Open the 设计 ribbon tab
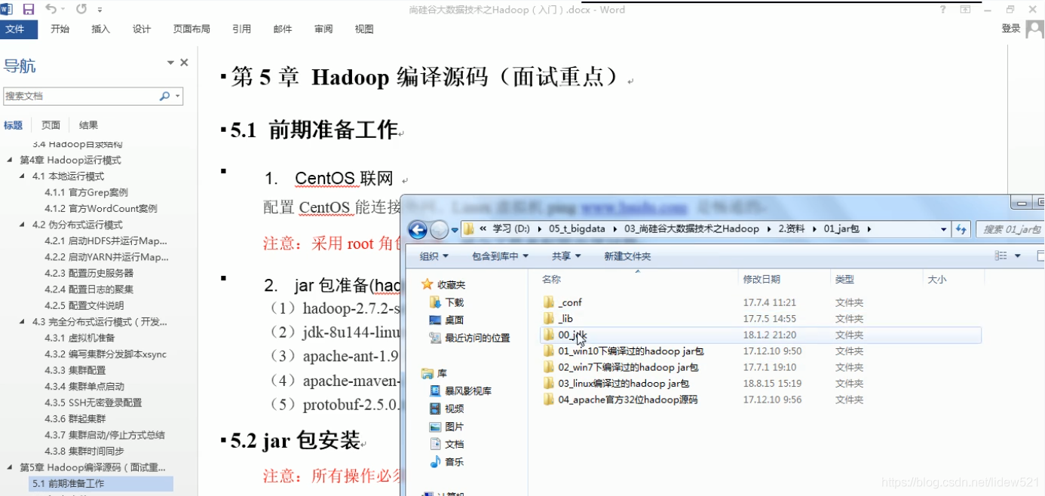 [x=142, y=29]
